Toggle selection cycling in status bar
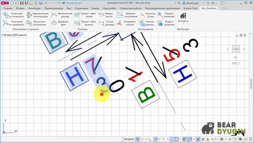This screenshot has height=143, width=254. tap(189, 139)
